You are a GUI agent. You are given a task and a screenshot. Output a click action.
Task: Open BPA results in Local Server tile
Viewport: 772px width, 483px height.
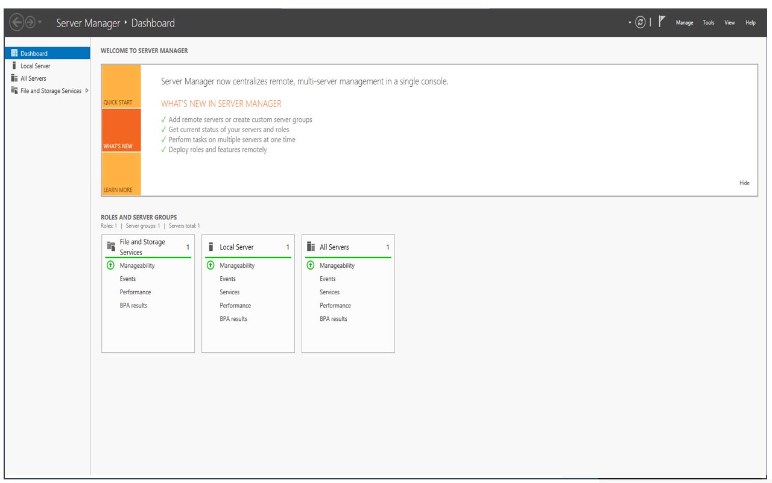(233, 318)
